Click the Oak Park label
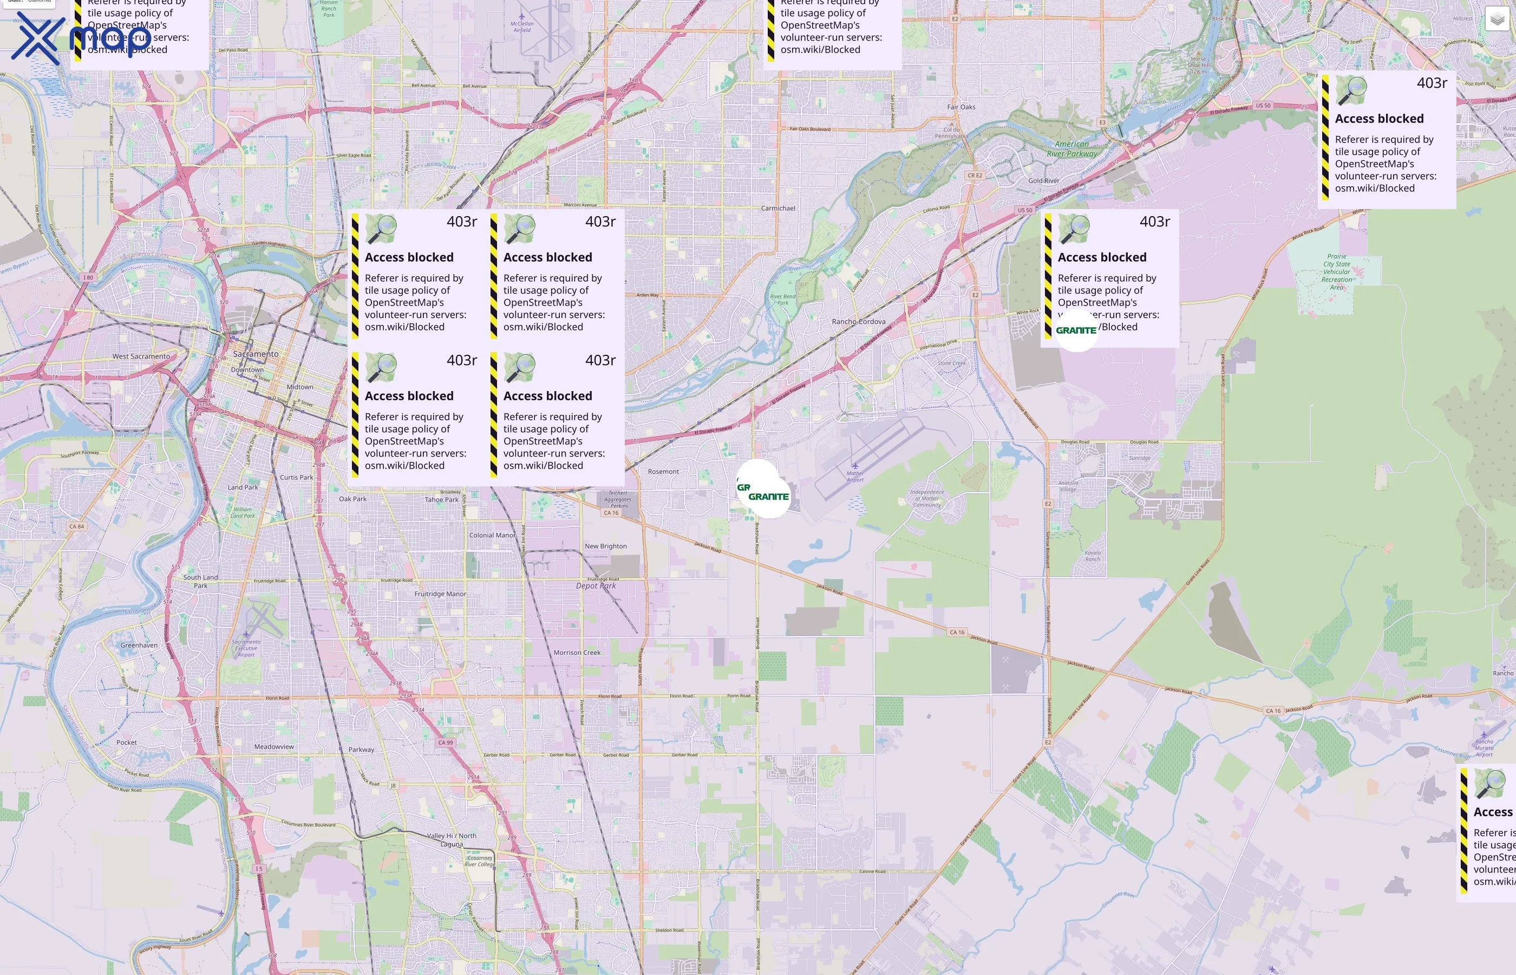Image resolution: width=1516 pixels, height=975 pixels. tap(352, 499)
